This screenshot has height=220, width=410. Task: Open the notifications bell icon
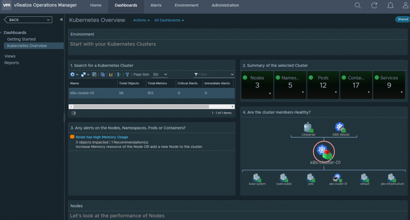[x=391, y=5]
